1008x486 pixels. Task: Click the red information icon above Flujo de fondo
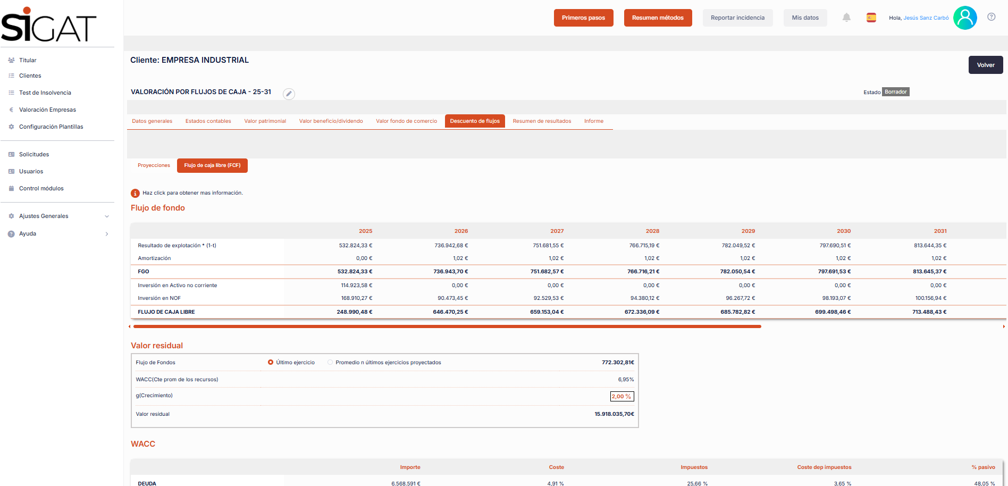point(135,193)
